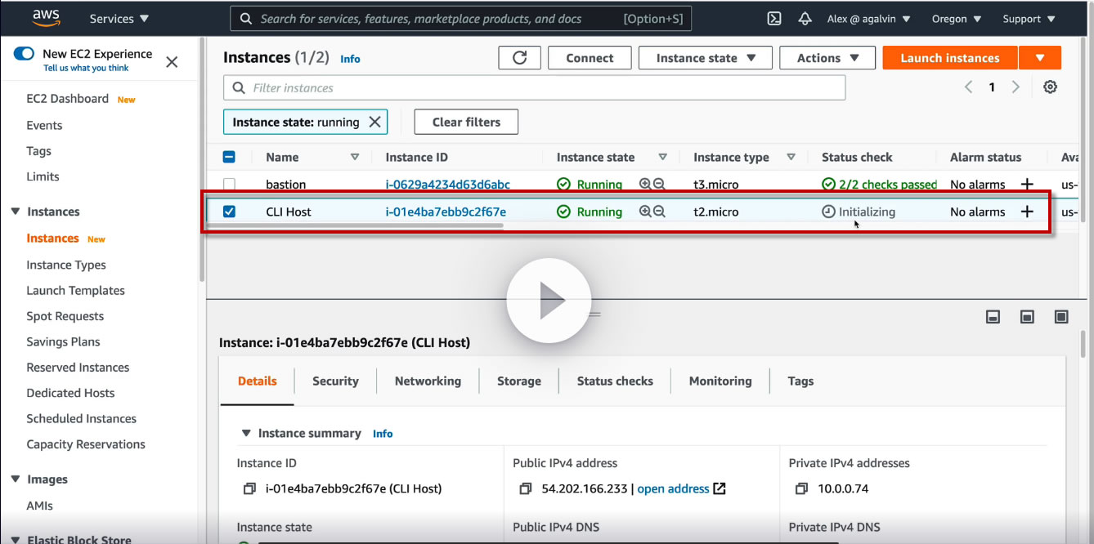Toggle the select-all instances checkbox
The width and height of the screenshot is (1094, 544).
click(x=229, y=158)
